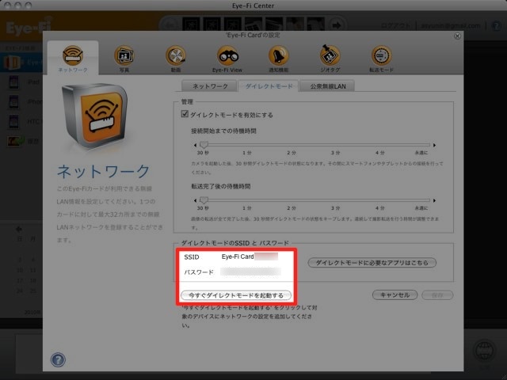Switch to the 公衆無線LAN sub-tab
Screen dimensions: 507x380
pyautogui.click(x=327, y=86)
